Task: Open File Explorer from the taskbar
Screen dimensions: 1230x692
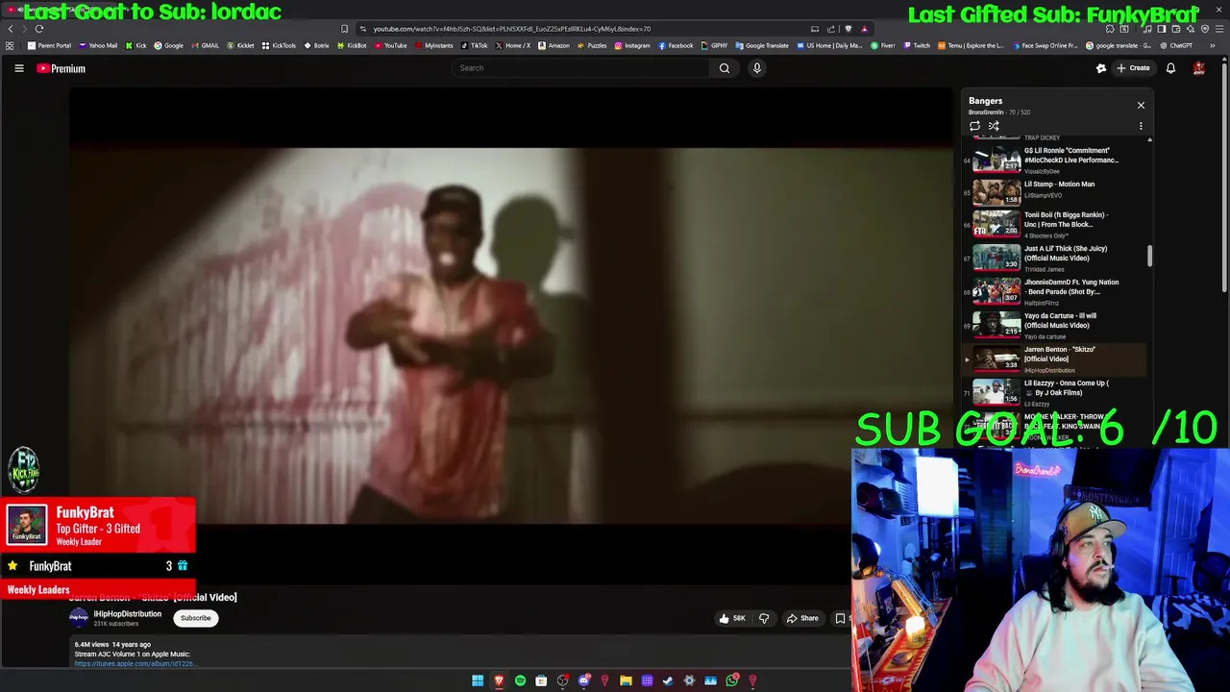Action: click(626, 680)
